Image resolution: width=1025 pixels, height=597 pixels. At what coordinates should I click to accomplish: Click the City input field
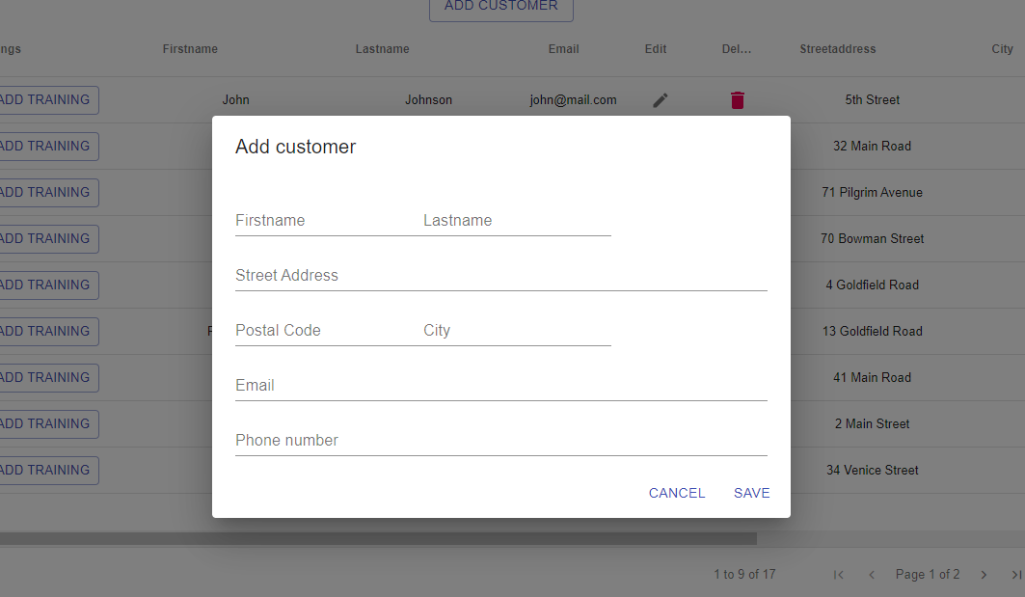517,331
